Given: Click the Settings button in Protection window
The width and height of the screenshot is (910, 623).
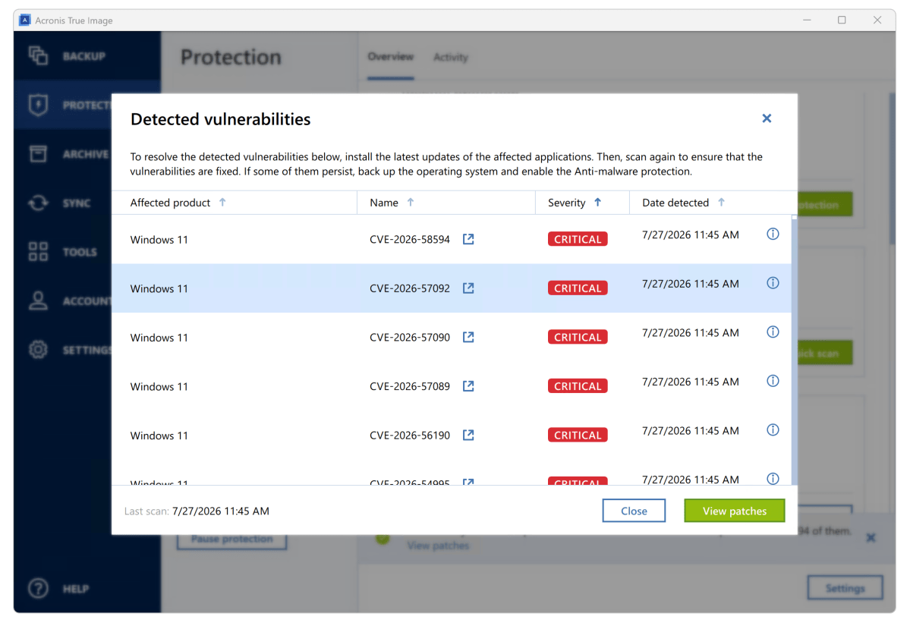Looking at the screenshot, I should click(x=845, y=588).
